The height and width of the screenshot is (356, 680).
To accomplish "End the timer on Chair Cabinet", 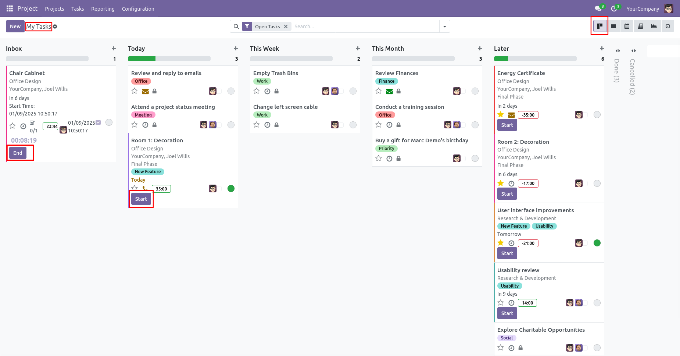I will [18, 153].
